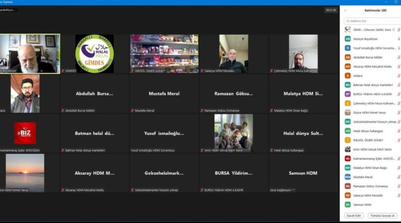This screenshot has height=223, width=401.
Task: Click the host avatar in the GİMD... row
Action: coord(348,30)
